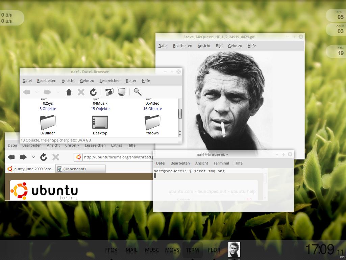Open back history dropdown in file browser
The width and height of the screenshot is (346, 260).
tap(37, 92)
